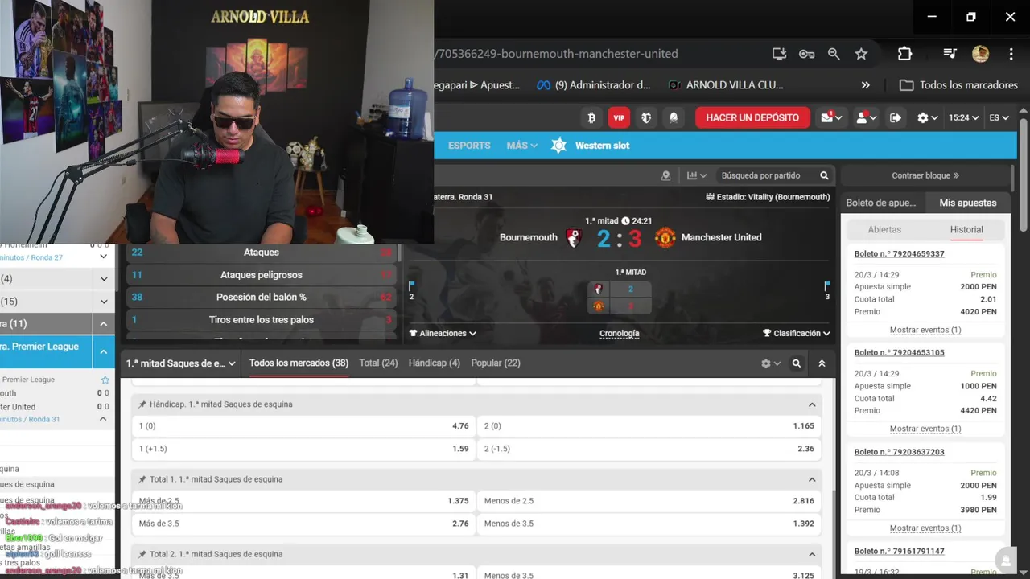Viewport: 1030px width, 579px height.
Task: Select Menos de 2.5 at 2.816
Action: click(649, 501)
